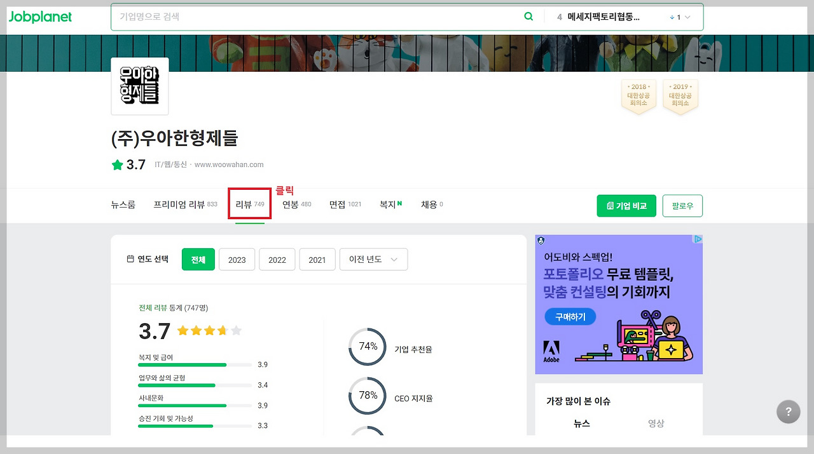Click the green 기업 비교 button
The image size is (814, 454).
tap(626, 206)
